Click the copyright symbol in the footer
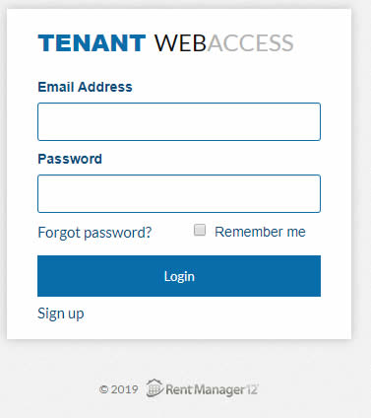 (103, 389)
